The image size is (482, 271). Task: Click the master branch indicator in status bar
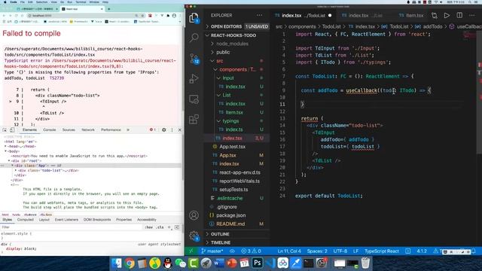212,251
